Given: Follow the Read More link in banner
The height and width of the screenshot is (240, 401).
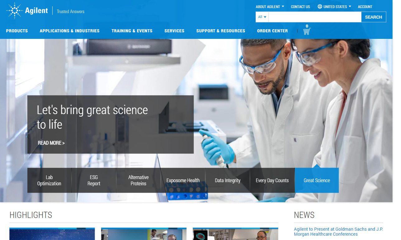Looking at the screenshot, I should pos(51,143).
